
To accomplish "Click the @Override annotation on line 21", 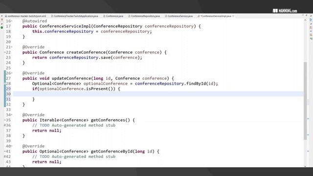I will pyautogui.click(x=33, y=47).
